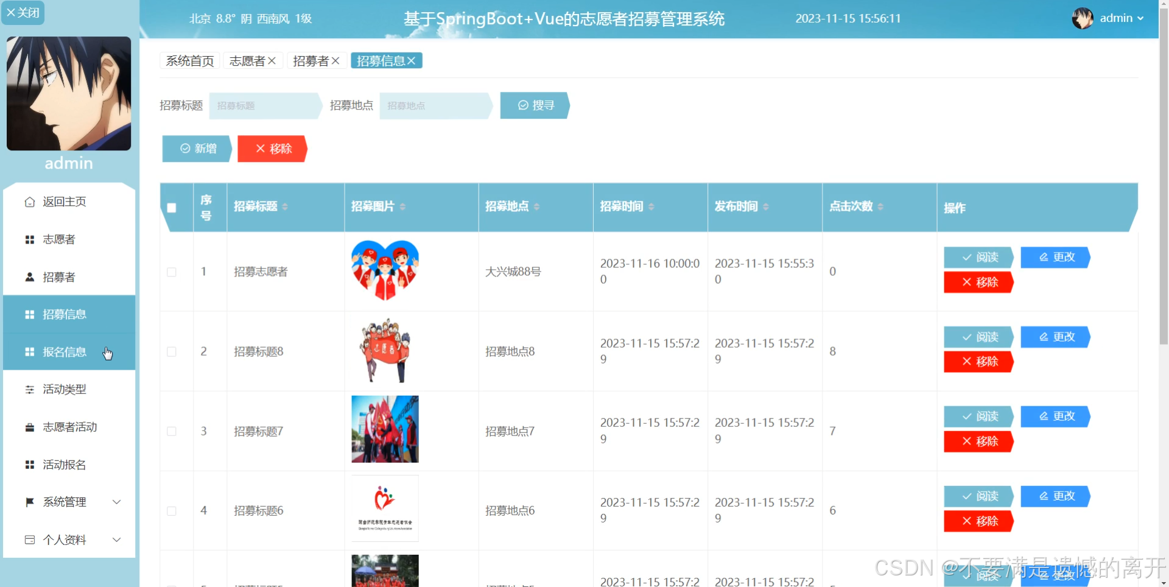Screen dimensions: 1169x587
Task: Click the card icon next to 个人资料
Action: [x=29, y=540]
